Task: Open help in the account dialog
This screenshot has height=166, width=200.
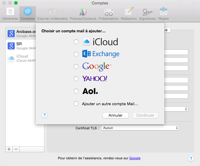Action: click(44, 115)
